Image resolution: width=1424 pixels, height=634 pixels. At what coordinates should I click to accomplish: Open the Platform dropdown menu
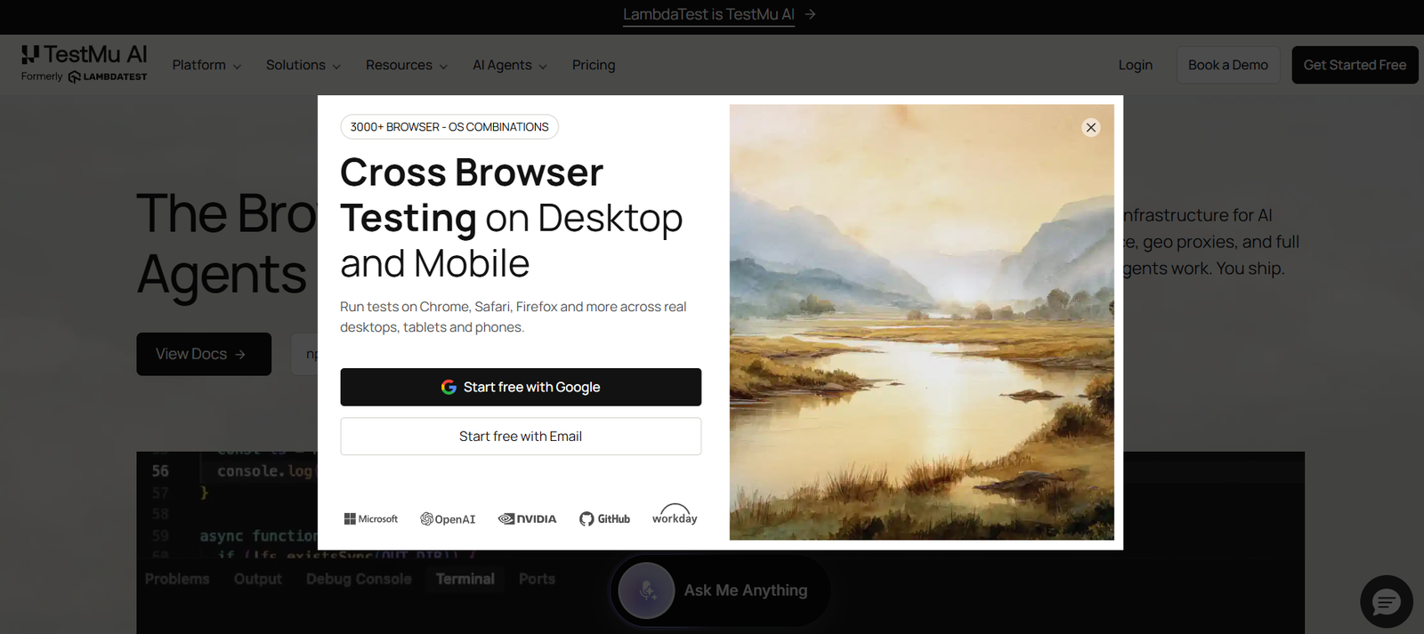206,65
